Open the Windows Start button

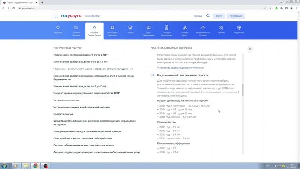click(4, 166)
